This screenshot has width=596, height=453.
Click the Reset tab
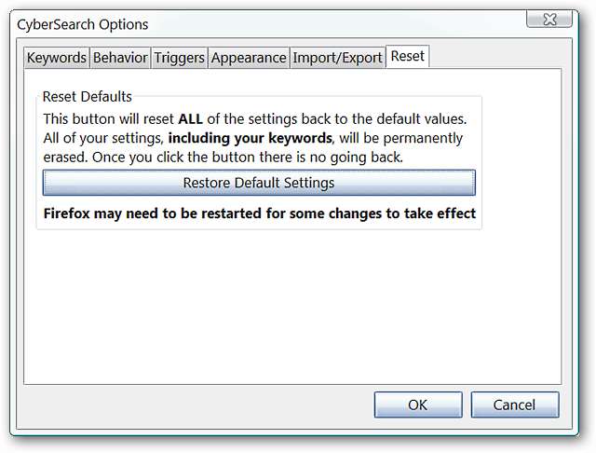tap(407, 56)
